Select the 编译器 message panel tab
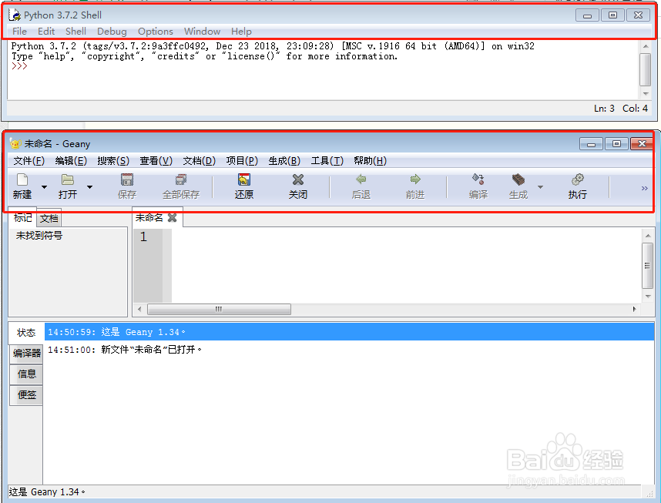 point(26,353)
